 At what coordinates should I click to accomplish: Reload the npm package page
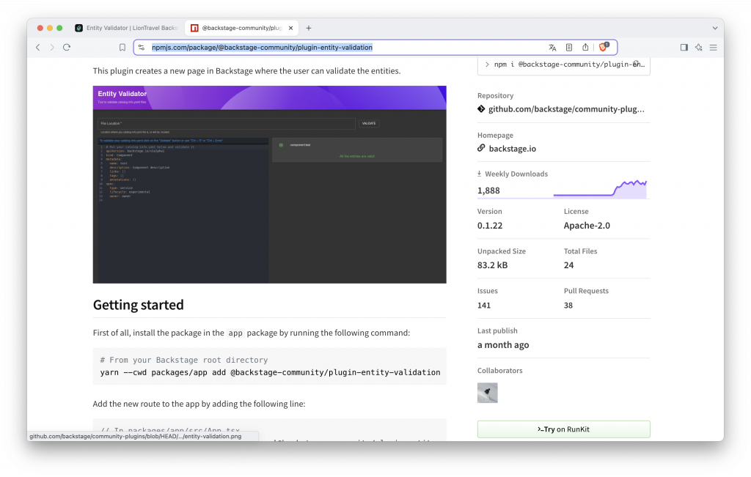[x=67, y=48]
